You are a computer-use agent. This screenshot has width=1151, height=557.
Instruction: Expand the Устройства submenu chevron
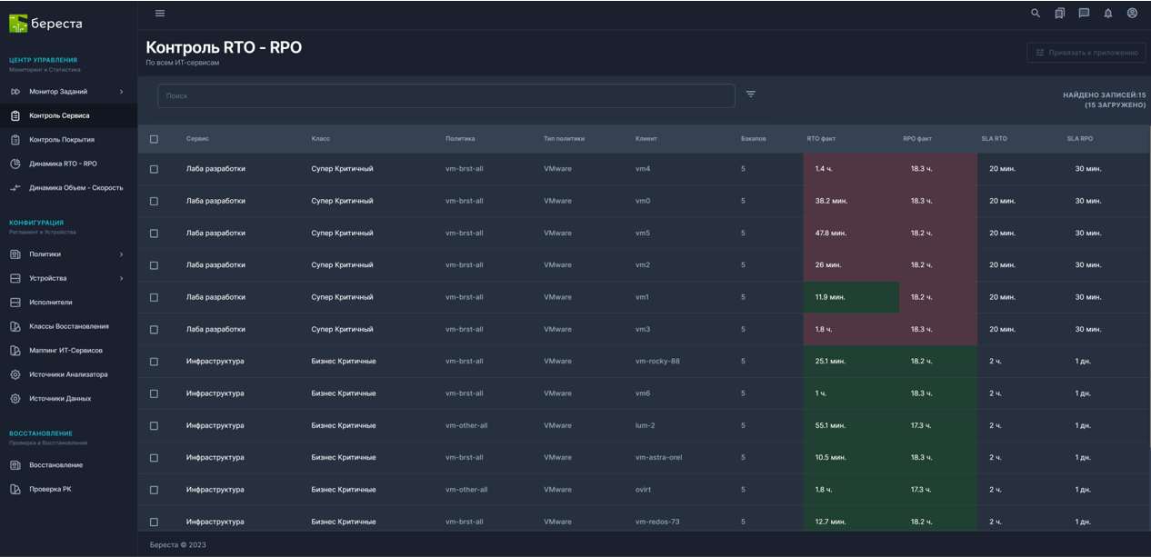(x=121, y=278)
